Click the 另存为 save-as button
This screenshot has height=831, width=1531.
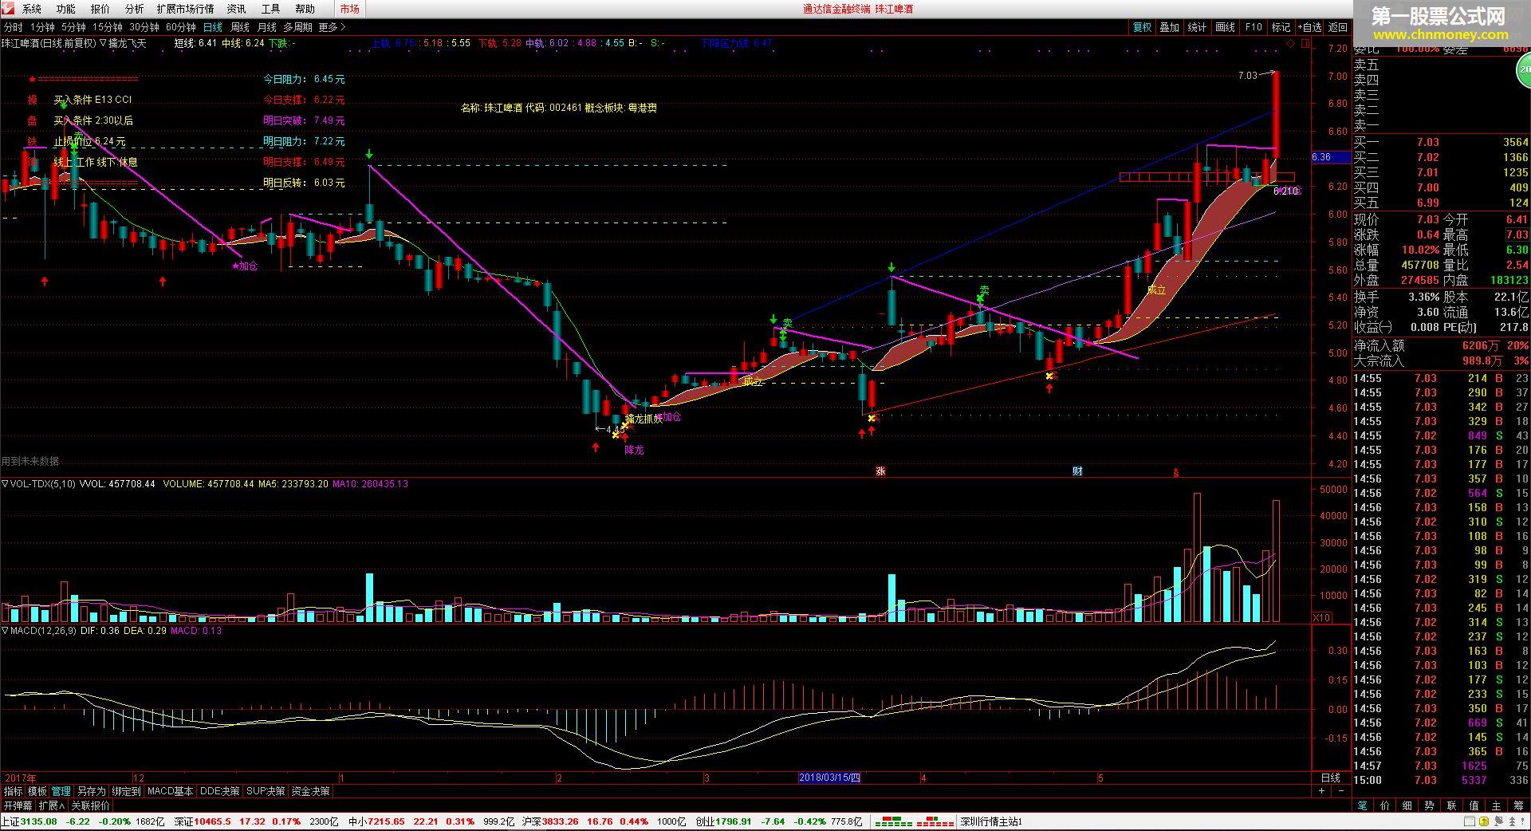click(x=91, y=791)
